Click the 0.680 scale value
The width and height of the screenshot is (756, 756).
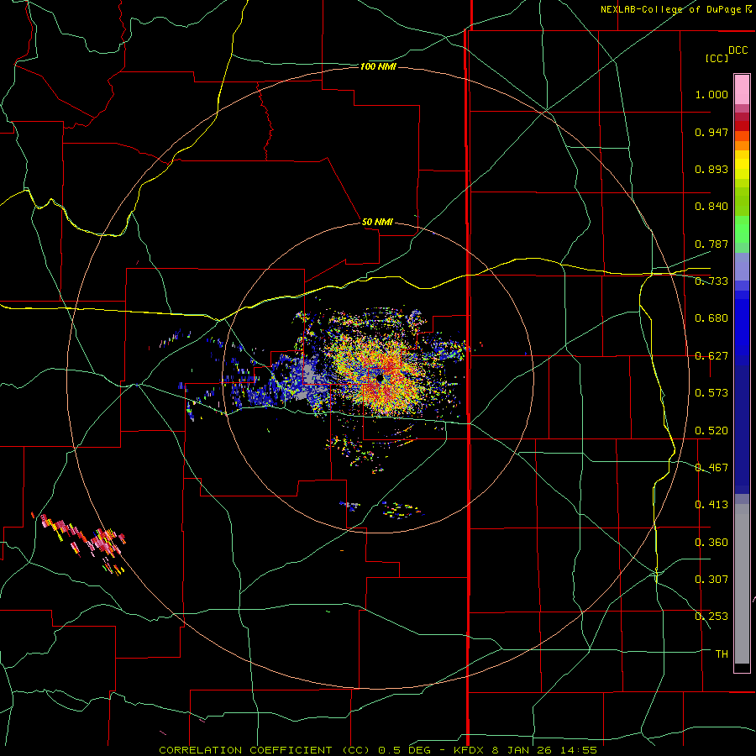pos(711,318)
